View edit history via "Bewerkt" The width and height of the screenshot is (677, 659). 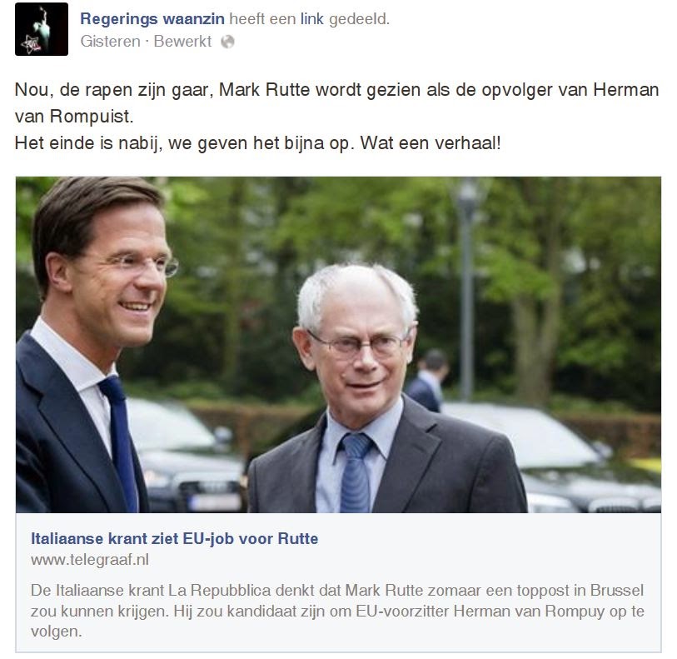coord(182,42)
